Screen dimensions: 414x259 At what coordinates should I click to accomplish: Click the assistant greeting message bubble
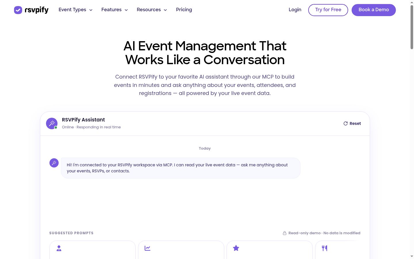(x=181, y=168)
